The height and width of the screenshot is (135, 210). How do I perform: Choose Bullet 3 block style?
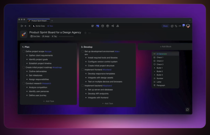coord(166,75)
